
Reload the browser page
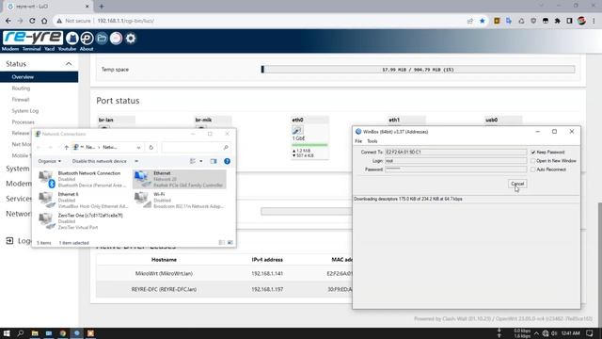(x=32, y=21)
